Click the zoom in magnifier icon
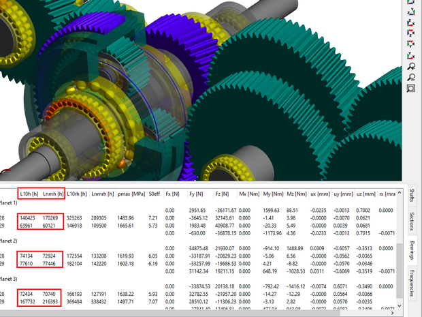The width and height of the screenshot is (422, 317). point(411,66)
